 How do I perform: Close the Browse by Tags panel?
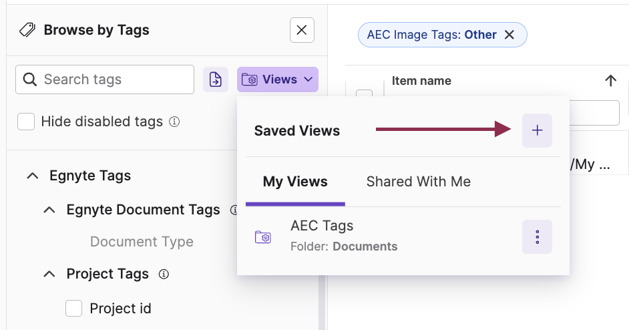coord(302,30)
